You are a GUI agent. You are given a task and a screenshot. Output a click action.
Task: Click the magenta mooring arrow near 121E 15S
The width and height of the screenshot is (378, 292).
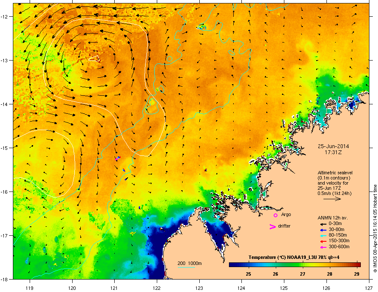point(117,158)
